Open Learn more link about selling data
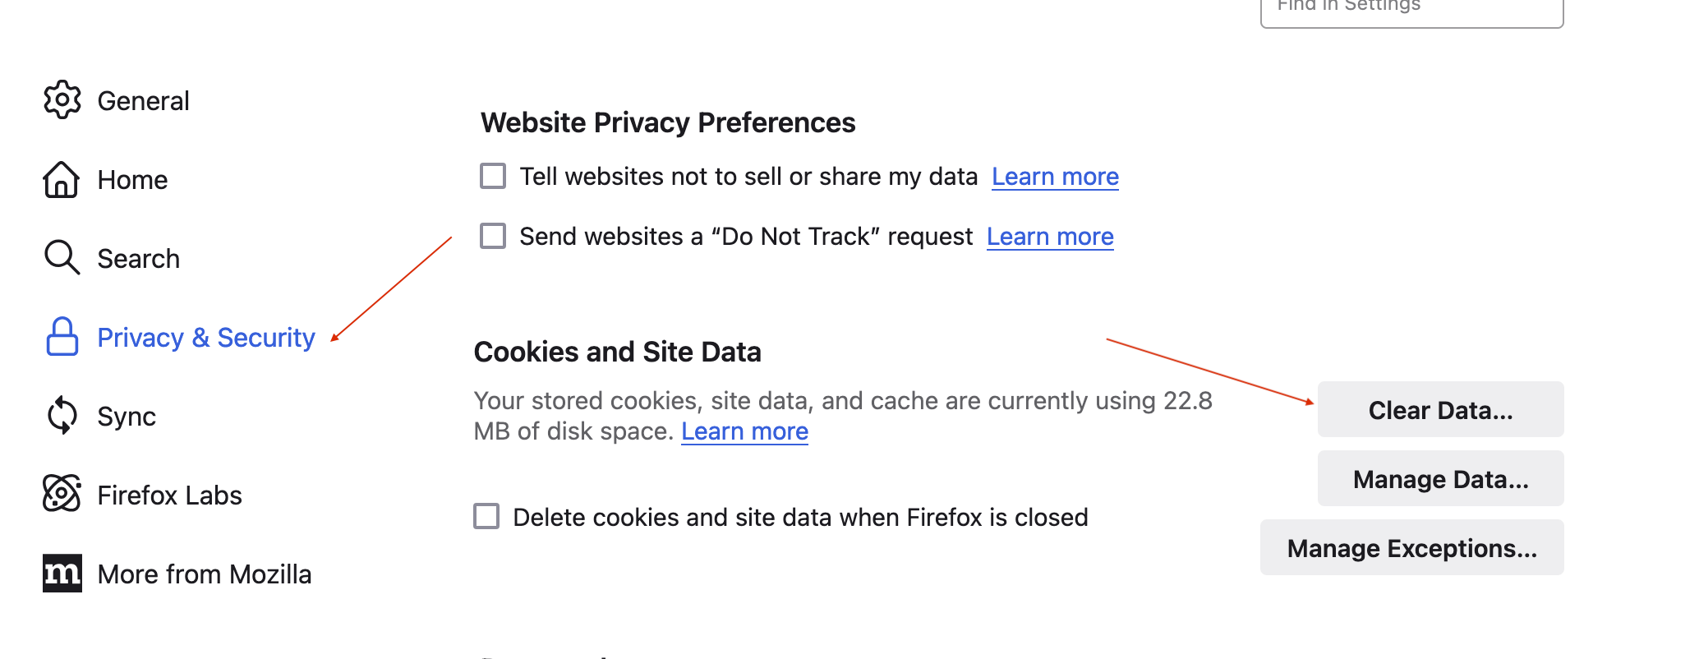Screen dimensions: 1699x659 click(x=1055, y=177)
